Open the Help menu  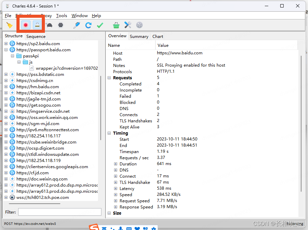click(x=96, y=16)
